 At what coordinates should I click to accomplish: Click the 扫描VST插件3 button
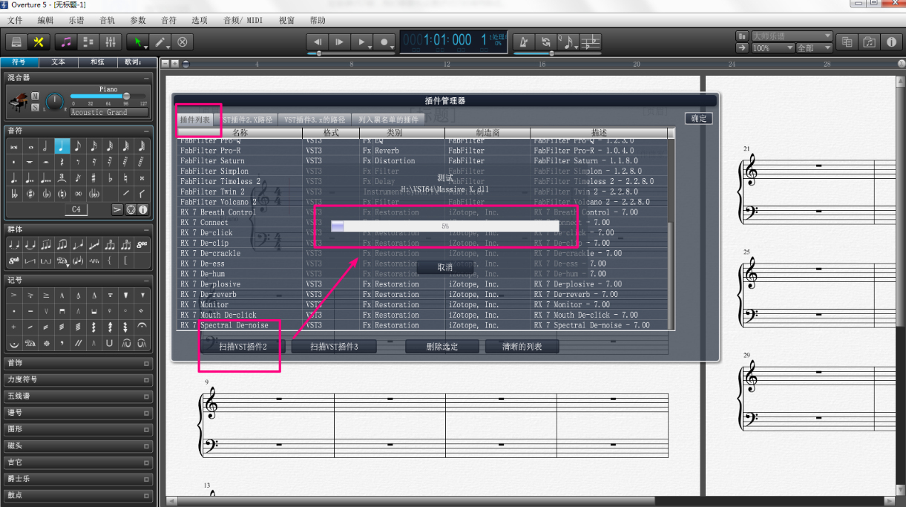pos(334,347)
